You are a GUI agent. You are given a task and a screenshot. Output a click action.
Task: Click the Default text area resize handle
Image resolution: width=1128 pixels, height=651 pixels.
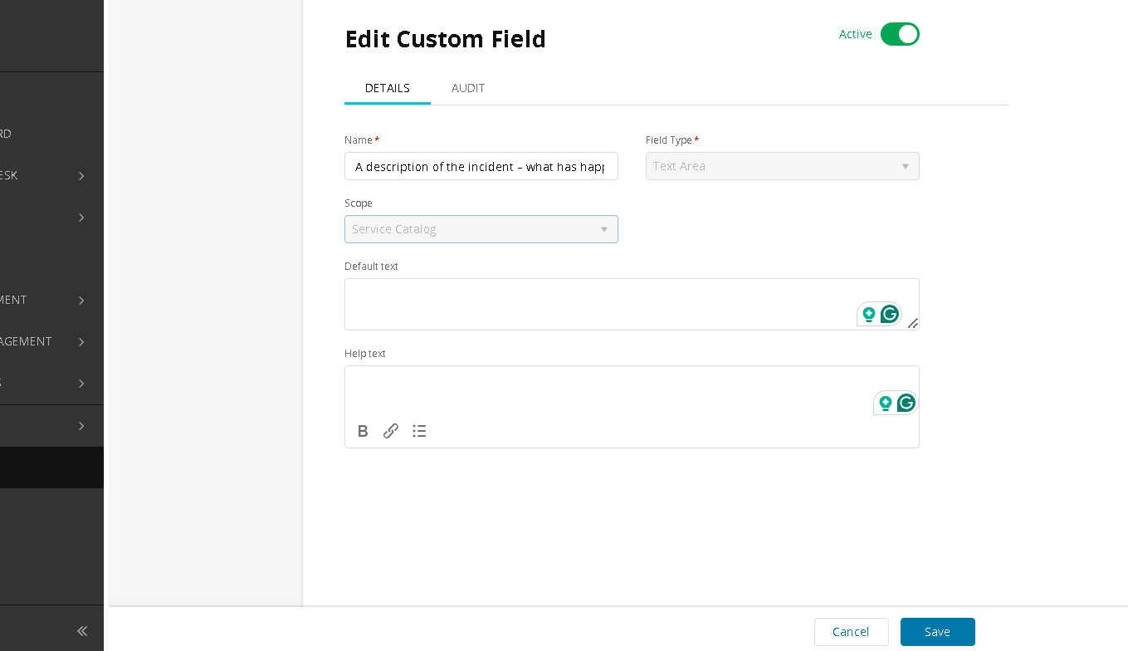[913, 323]
